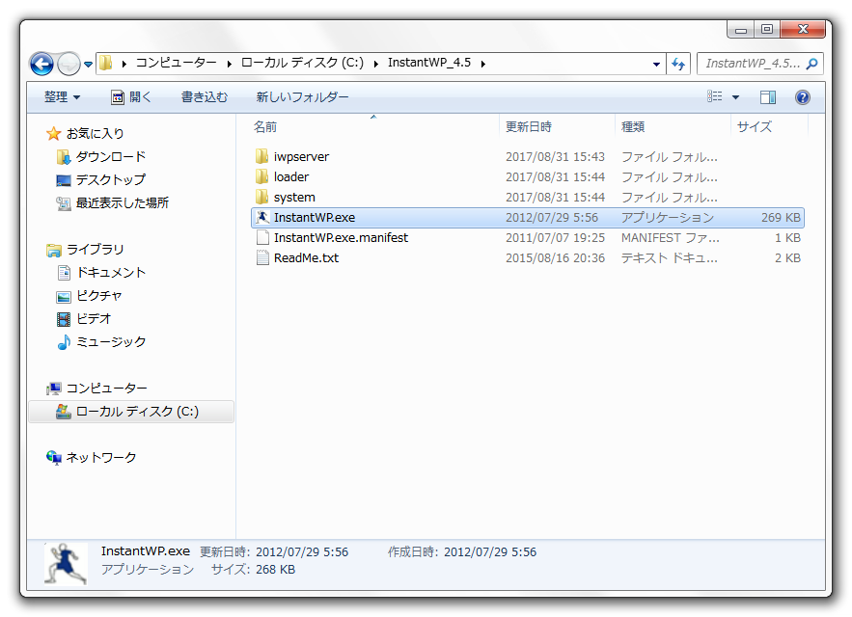The image size is (852, 617).
Task: Select ローカル ディスク (C:) in navigation pane
Action: pyautogui.click(x=131, y=412)
